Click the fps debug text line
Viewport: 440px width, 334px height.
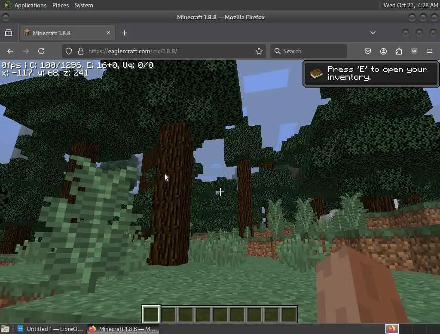77,65
